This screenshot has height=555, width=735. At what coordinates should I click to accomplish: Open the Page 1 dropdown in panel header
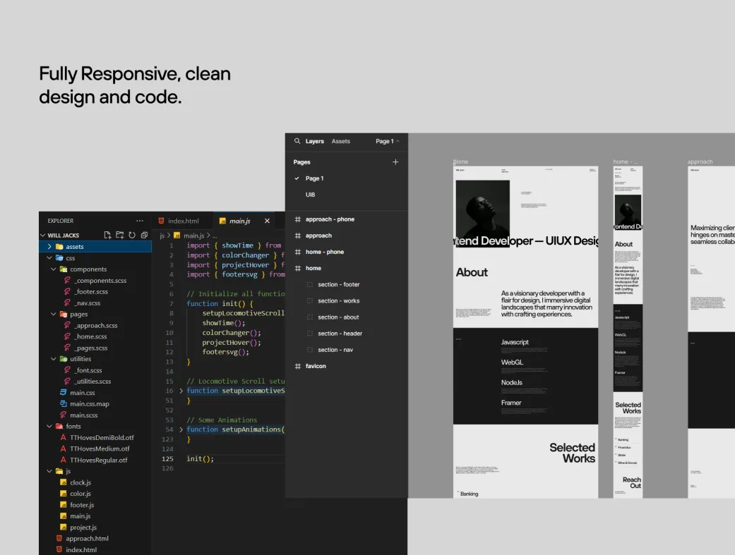pos(387,141)
